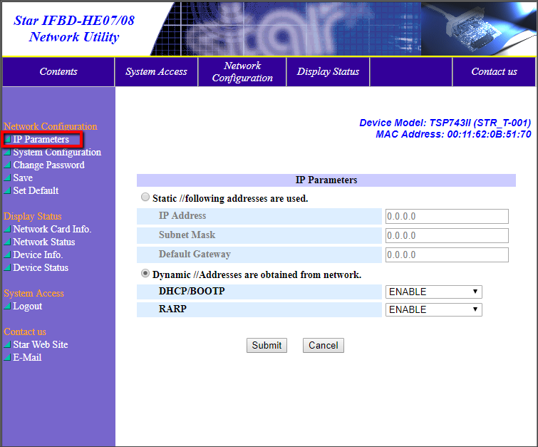
Task: Open the Contents top menu tab
Action: coord(58,72)
